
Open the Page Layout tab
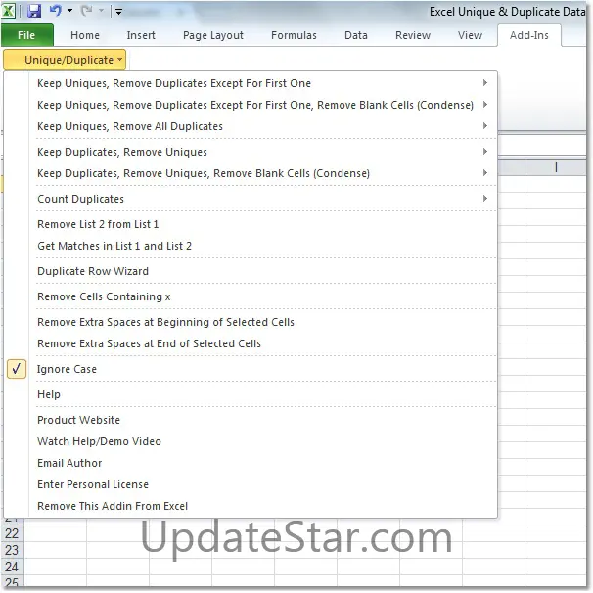(213, 35)
